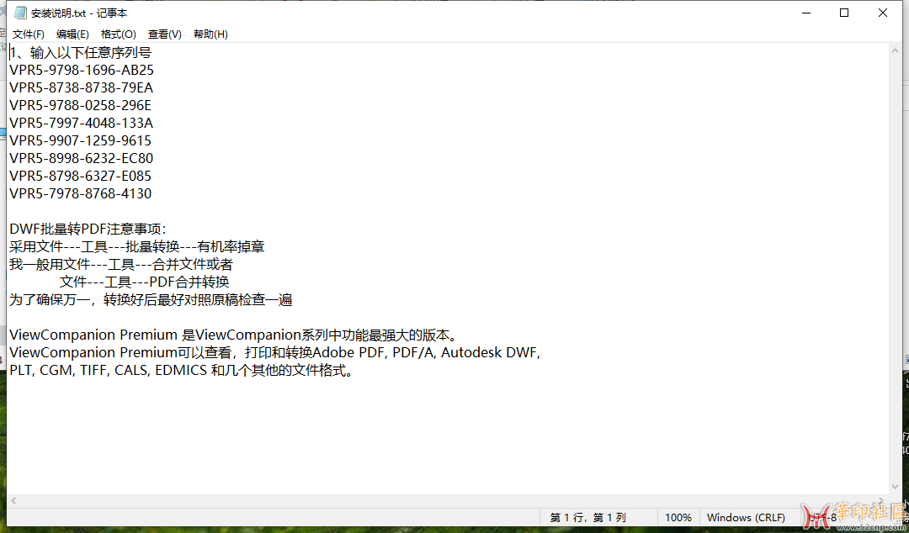Click the vertical scrollbar up arrow
Screen dimensions: 909x533
(894, 51)
